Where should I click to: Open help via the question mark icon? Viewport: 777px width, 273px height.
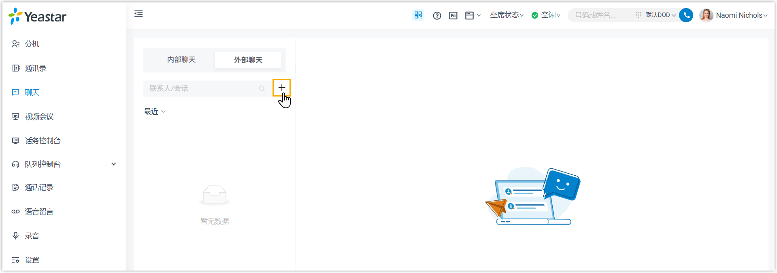[x=437, y=16]
